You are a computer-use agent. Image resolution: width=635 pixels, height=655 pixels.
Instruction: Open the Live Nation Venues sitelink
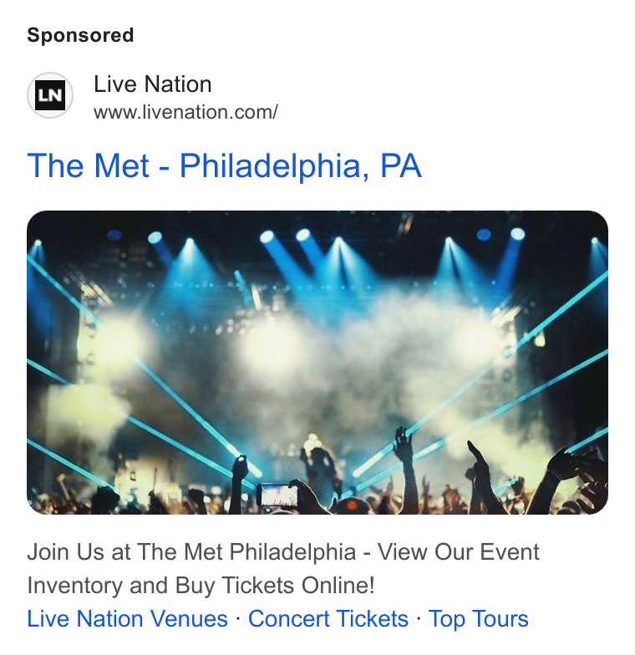[x=127, y=618]
